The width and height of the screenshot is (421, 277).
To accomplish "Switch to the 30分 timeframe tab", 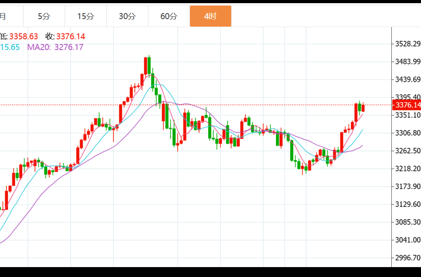I will (127, 16).
